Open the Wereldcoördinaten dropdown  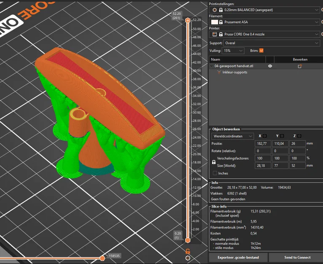(232, 136)
